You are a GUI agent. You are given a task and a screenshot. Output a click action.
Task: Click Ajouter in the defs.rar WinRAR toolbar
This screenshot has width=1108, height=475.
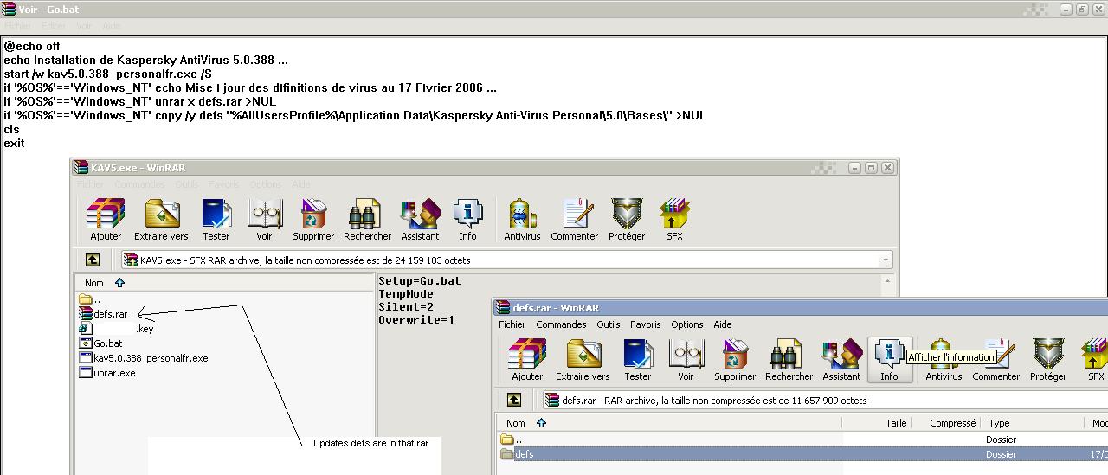click(x=527, y=360)
